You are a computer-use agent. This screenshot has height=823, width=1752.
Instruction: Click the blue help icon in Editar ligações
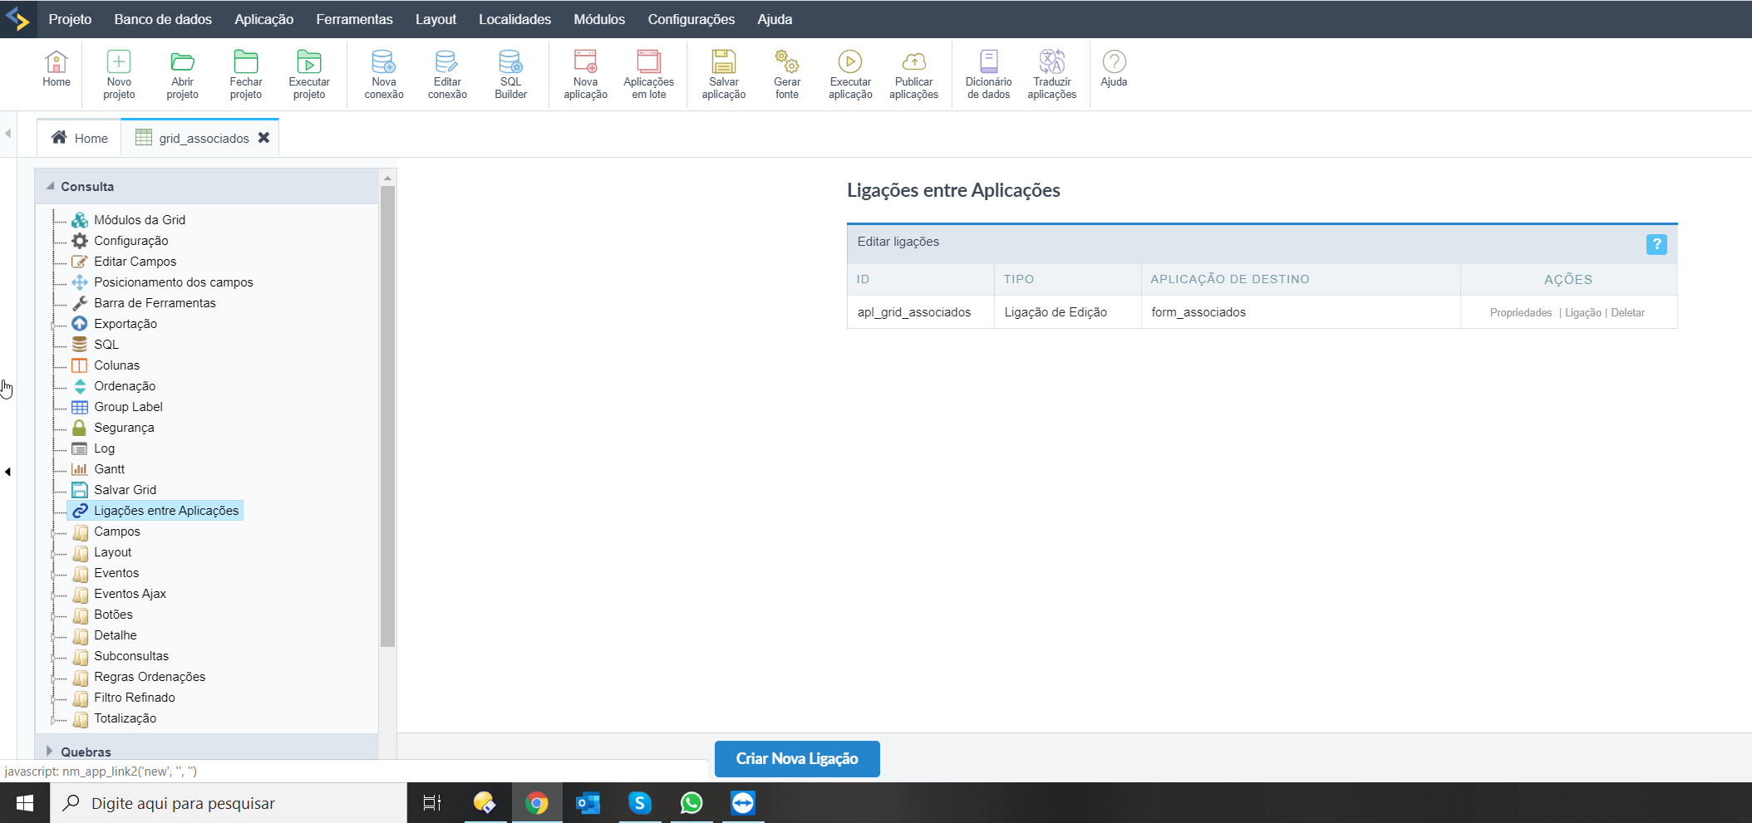tap(1656, 244)
